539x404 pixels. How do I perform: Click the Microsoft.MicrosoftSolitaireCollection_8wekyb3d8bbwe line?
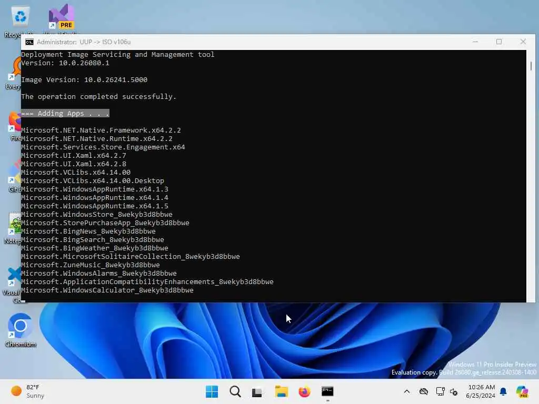(131, 257)
